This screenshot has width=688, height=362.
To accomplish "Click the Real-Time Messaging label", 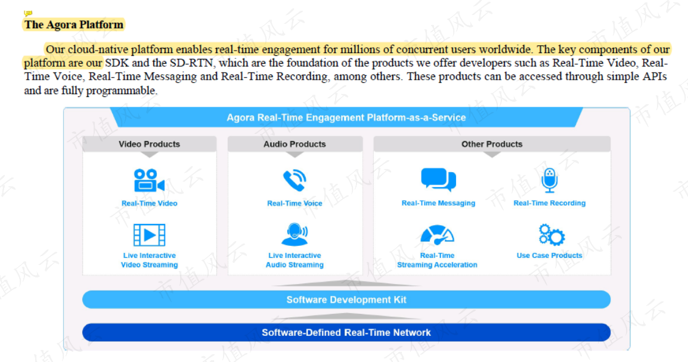I will (x=438, y=203).
